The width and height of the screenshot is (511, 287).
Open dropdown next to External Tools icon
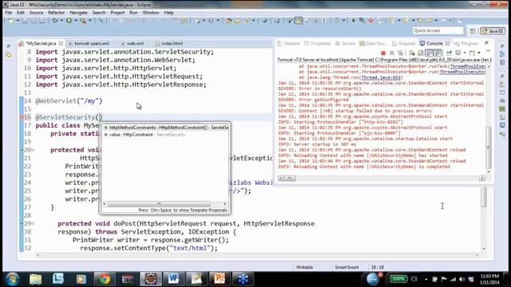coord(90,21)
